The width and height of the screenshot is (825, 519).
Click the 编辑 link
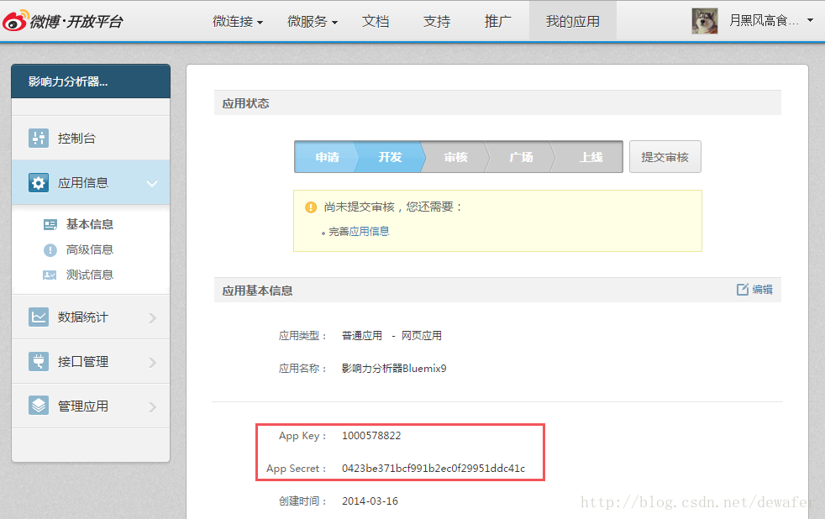[x=762, y=289]
